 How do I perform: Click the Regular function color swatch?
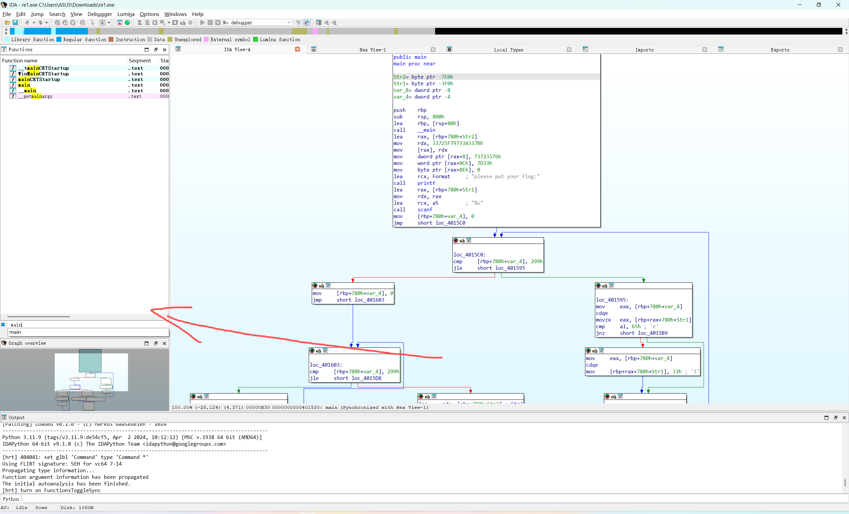[59, 39]
